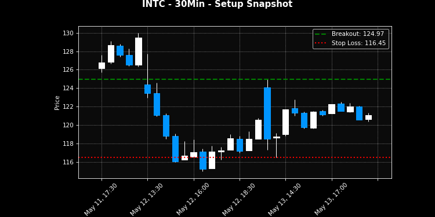The width and height of the screenshot is (435, 217).
Task: Click the red dotted line sample in legend
Action: (321, 43)
